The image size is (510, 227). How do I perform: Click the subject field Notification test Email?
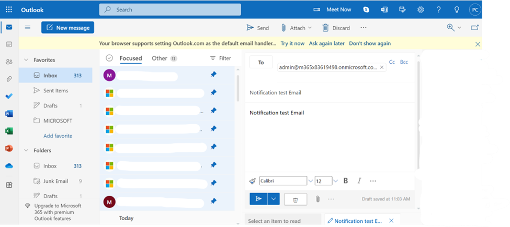point(330,92)
